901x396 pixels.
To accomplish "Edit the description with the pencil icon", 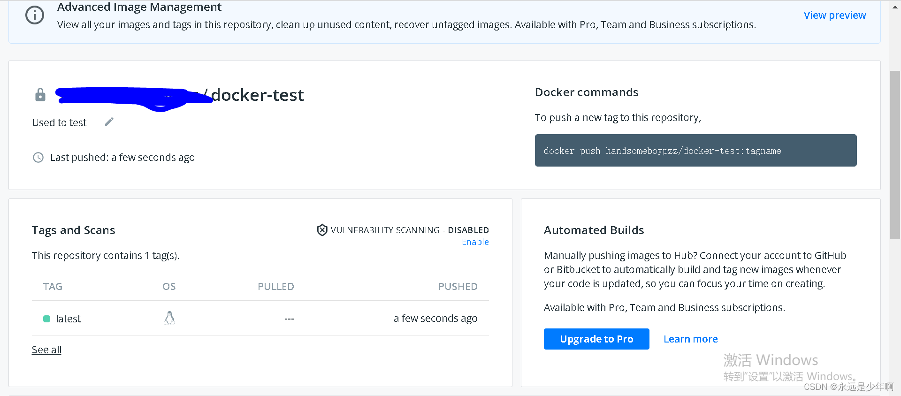I will coord(109,122).
